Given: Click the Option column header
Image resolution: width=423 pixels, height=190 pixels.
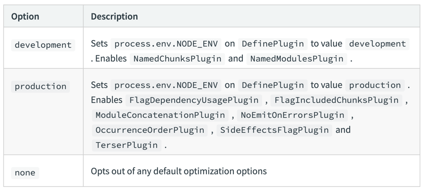Looking at the screenshot, I should 25,17.
